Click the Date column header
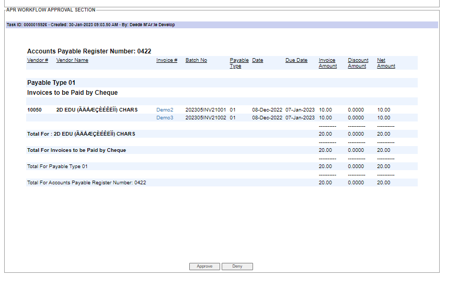The image size is (458, 288). [x=257, y=60]
